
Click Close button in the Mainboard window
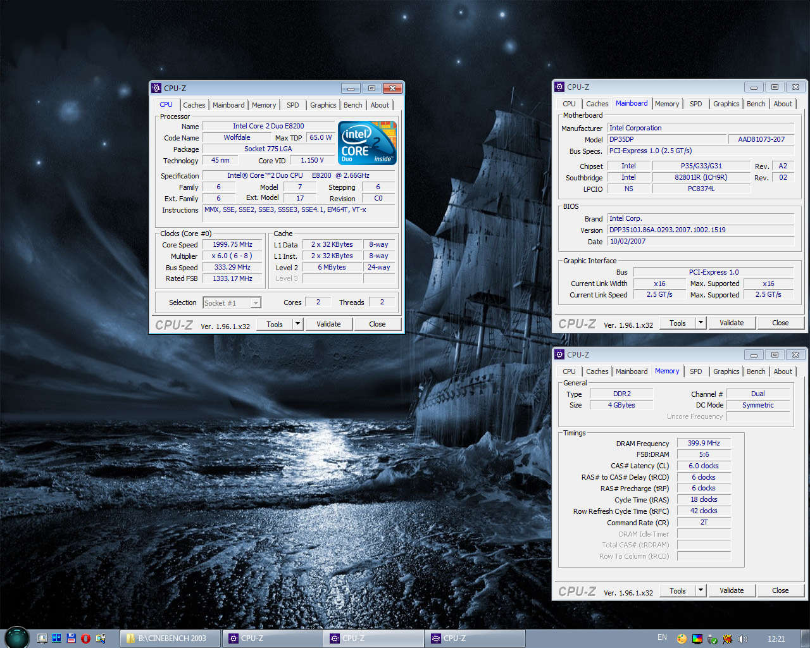780,323
